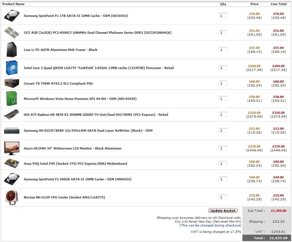Click 'This can be changed during checkout' link

tap(210, 225)
